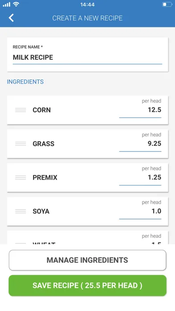Tap the SOYA ingredient label
Viewport: 175px width, 311px height.
point(41,211)
